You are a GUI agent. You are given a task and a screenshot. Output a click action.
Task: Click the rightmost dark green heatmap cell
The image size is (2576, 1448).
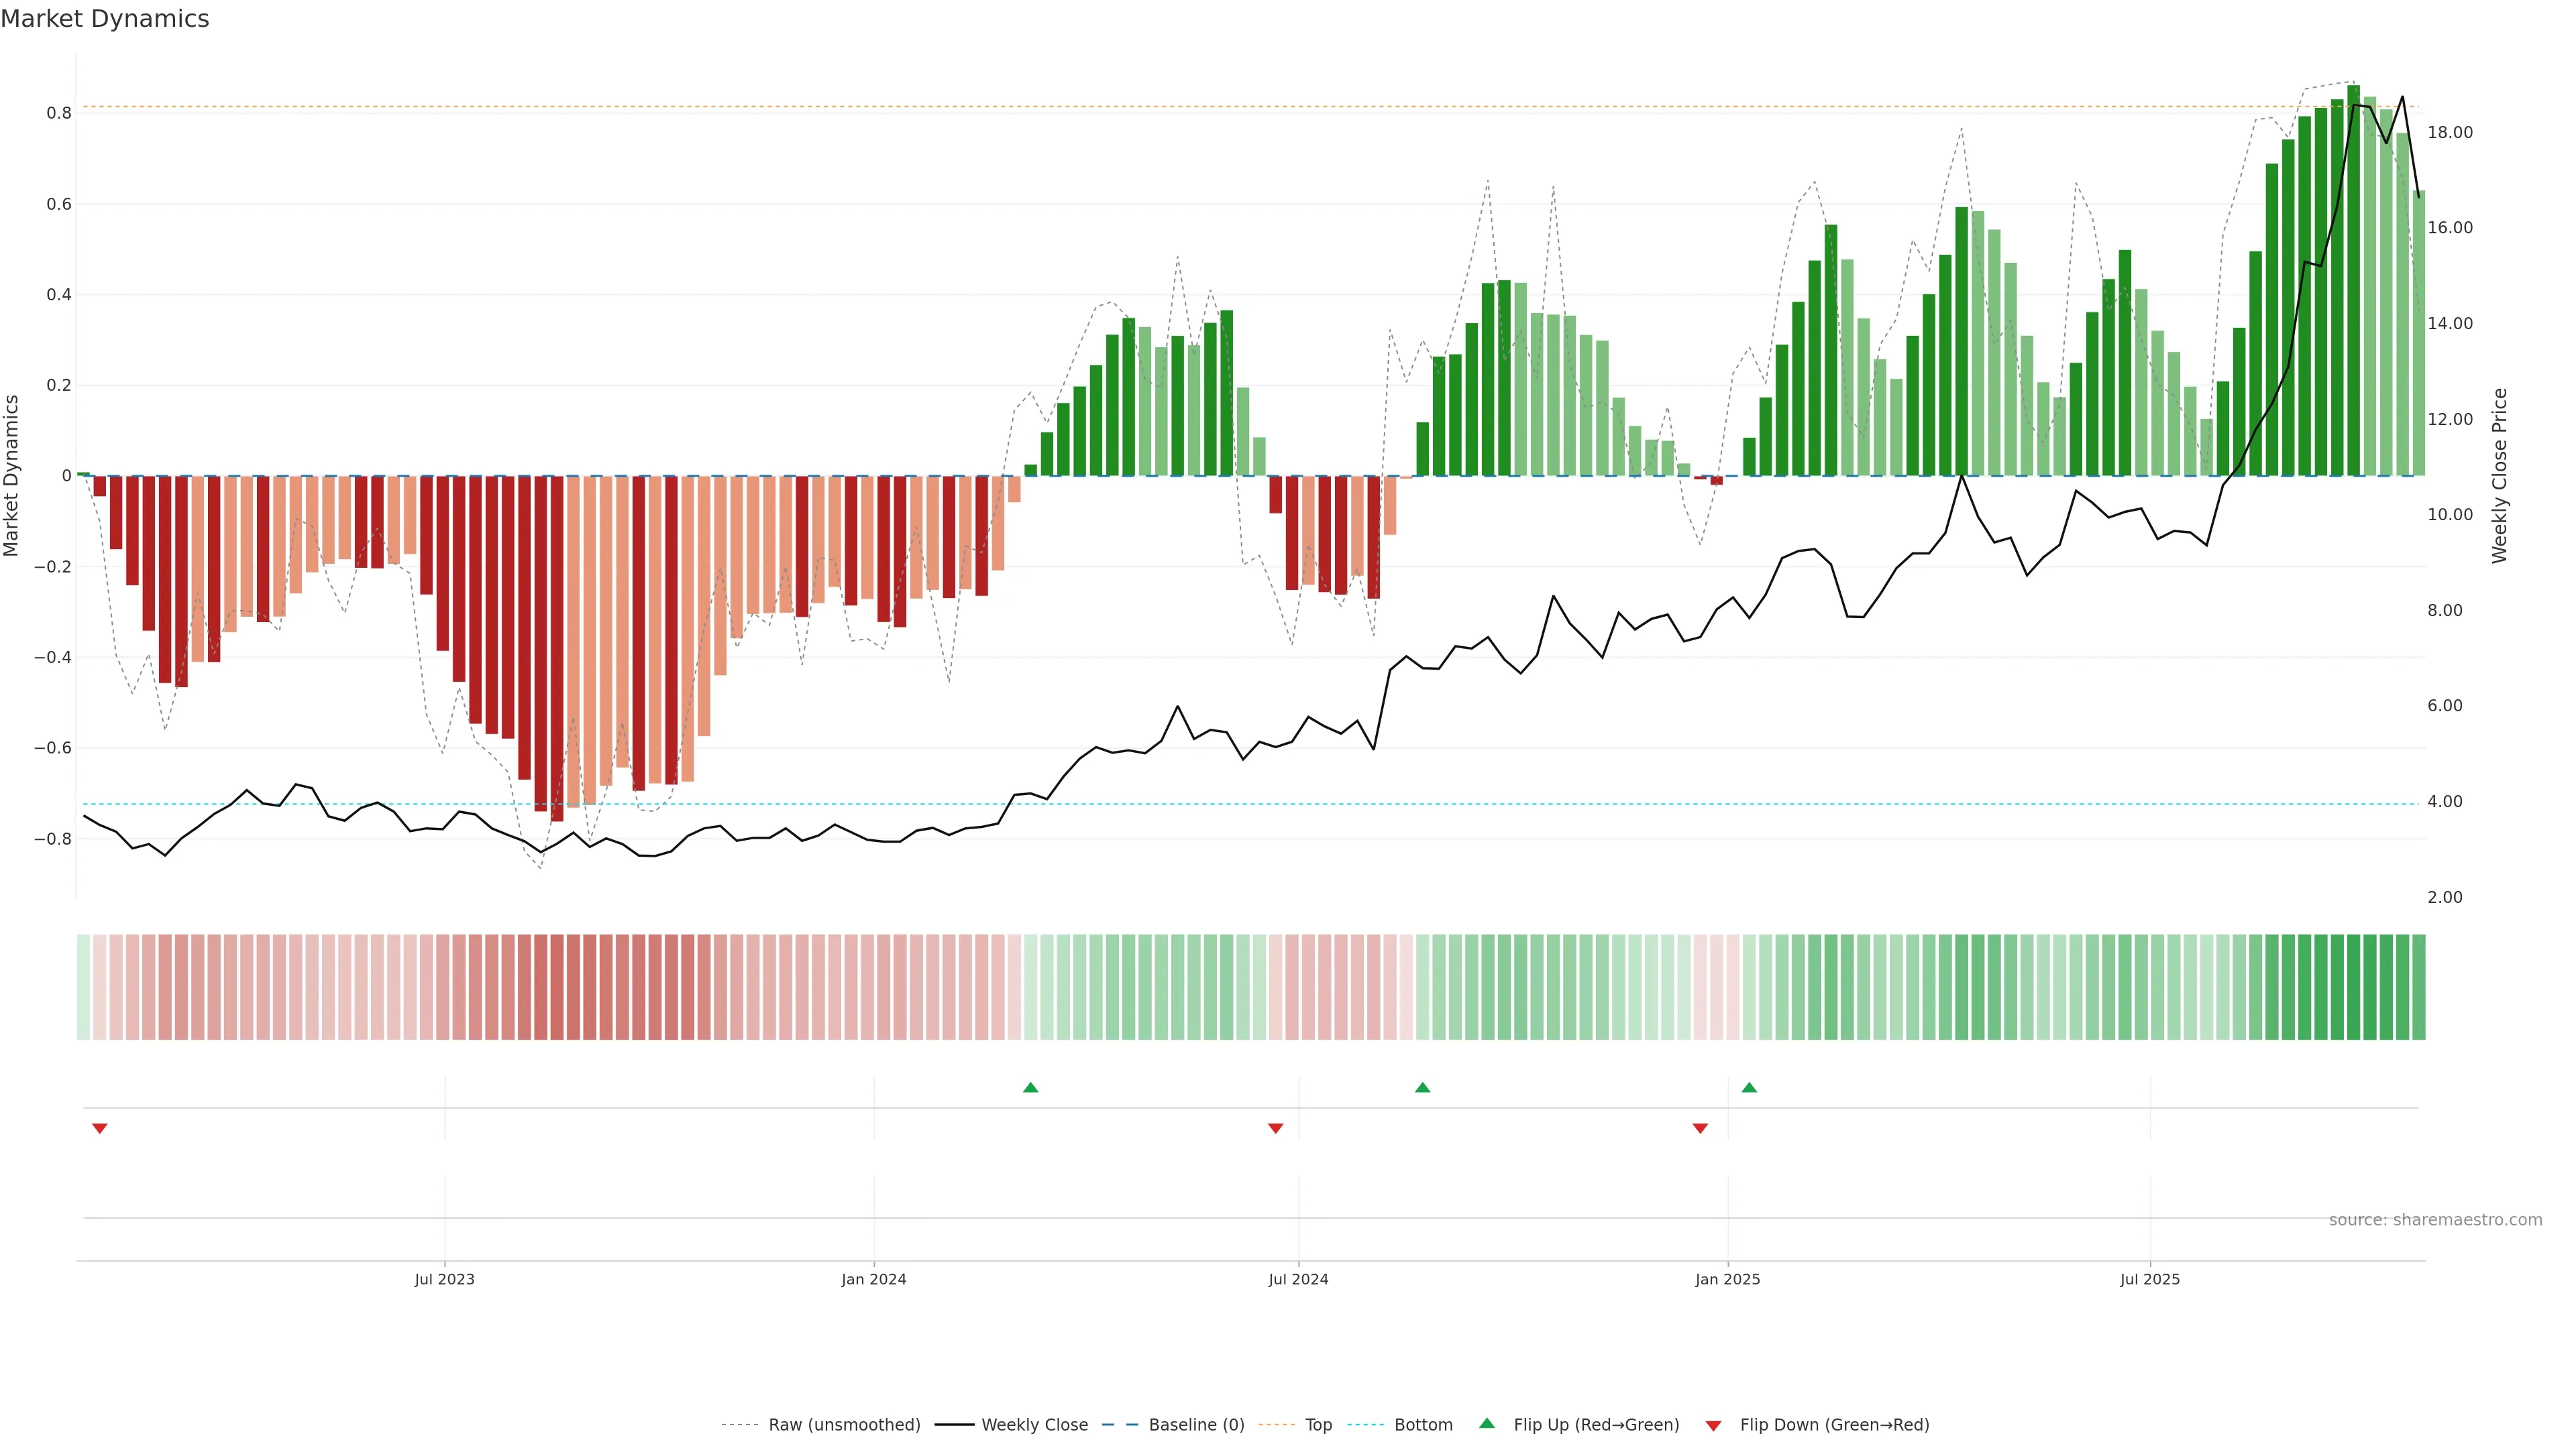2418,987
